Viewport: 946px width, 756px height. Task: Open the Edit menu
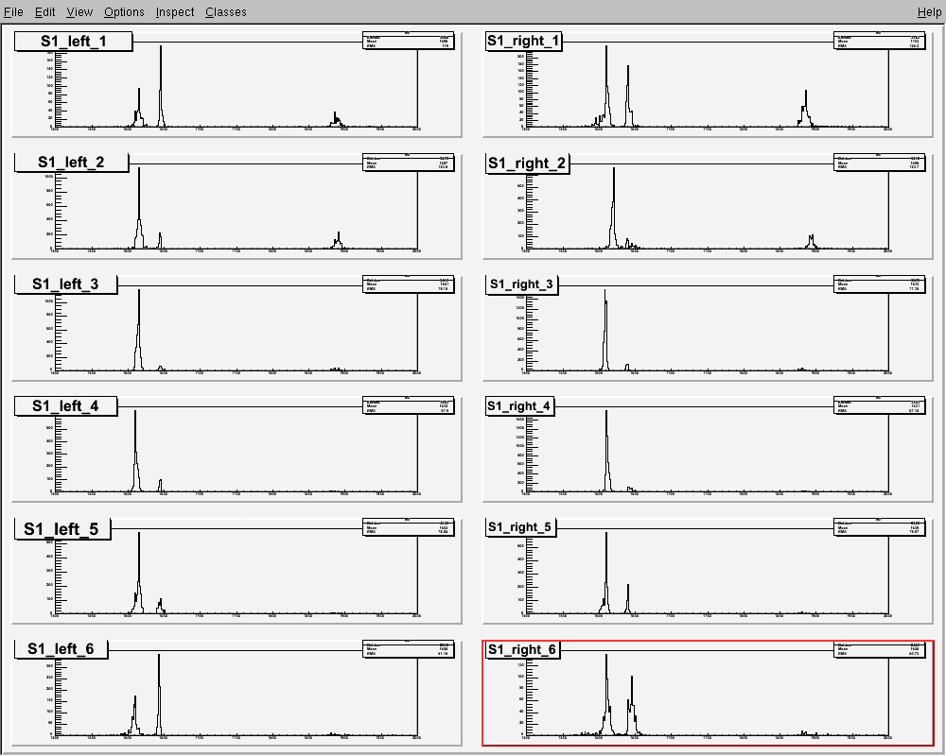coord(44,11)
